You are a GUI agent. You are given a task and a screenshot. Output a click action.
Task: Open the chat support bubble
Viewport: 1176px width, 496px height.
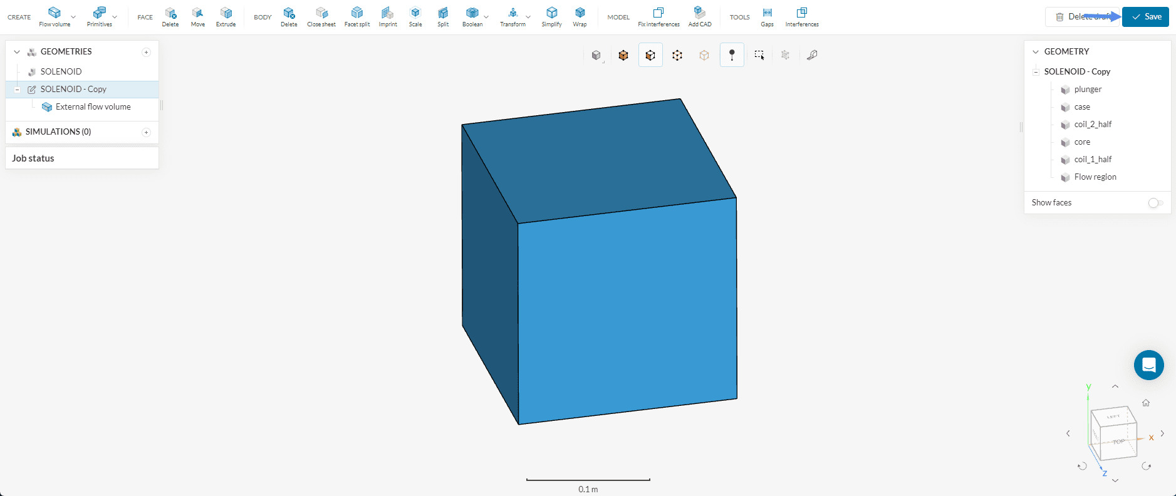pyautogui.click(x=1148, y=365)
